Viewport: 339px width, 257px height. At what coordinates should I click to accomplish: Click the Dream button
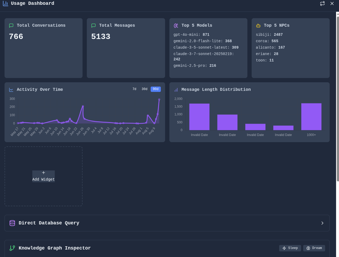[314, 248]
